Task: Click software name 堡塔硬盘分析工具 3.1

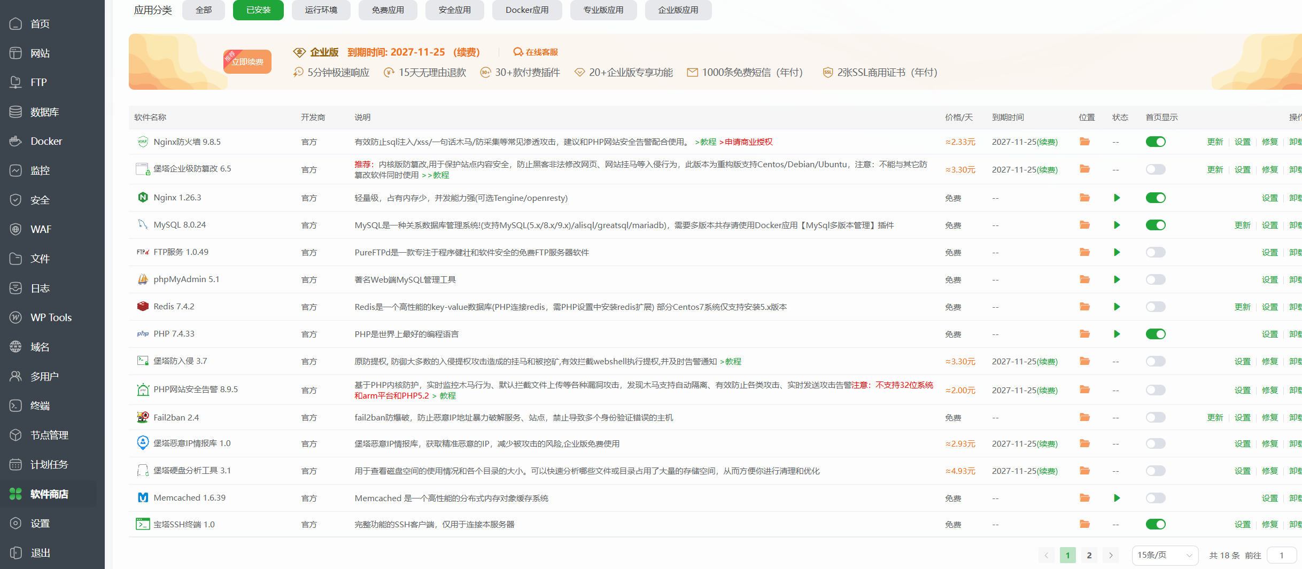Action: point(192,470)
